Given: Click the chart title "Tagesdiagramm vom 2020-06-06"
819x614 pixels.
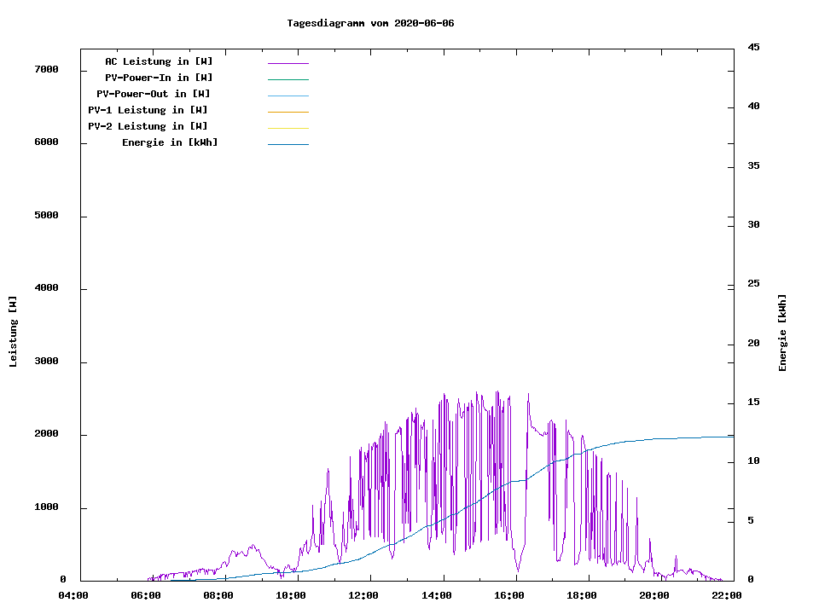Looking at the screenshot, I should pyautogui.click(x=370, y=23).
